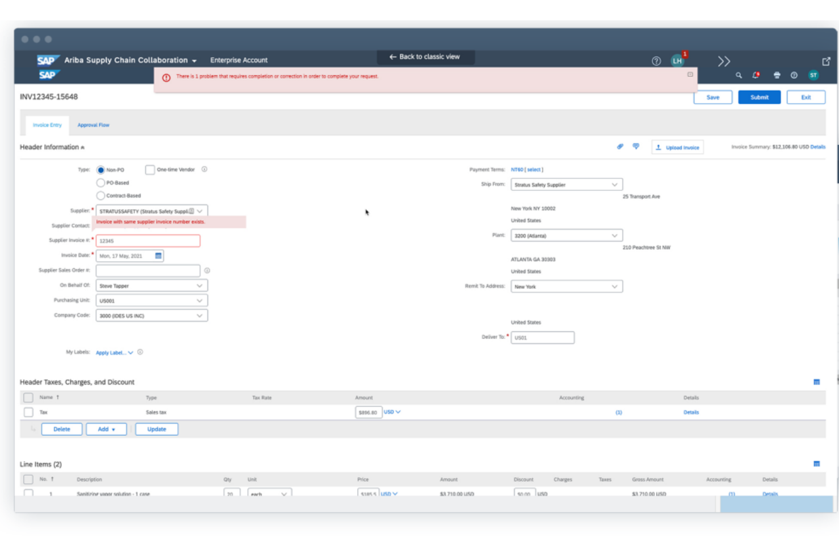Sort Header Taxes by Name column
Image resolution: width=839 pixels, height=559 pixels.
[x=49, y=398]
